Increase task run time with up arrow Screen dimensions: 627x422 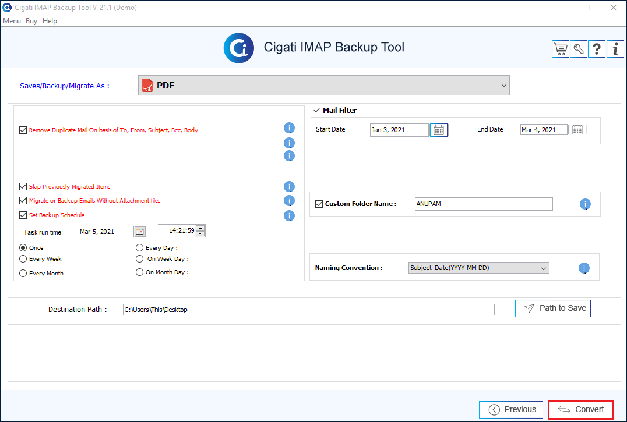pyautogui.click(x=200, y=228)
